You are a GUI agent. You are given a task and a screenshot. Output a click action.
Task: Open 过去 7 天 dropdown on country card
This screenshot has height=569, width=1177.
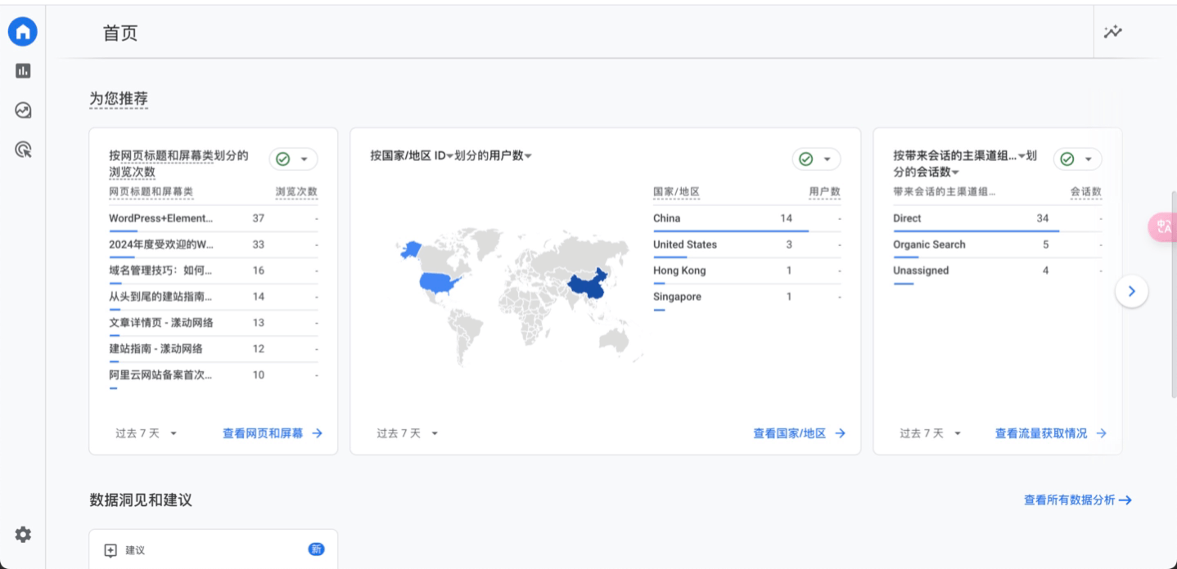click(x=408, y=433)
